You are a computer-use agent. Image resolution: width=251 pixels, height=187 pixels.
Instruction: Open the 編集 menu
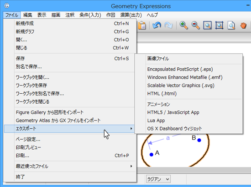tap(27, 15)
